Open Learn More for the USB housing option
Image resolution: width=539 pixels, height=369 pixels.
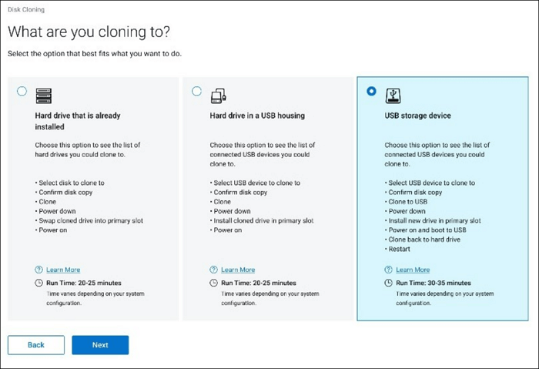(238, 270)
